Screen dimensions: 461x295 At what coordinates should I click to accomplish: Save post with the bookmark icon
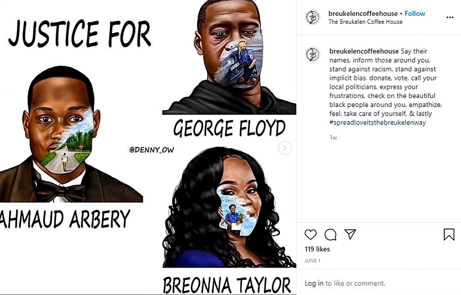pos(449,234)
